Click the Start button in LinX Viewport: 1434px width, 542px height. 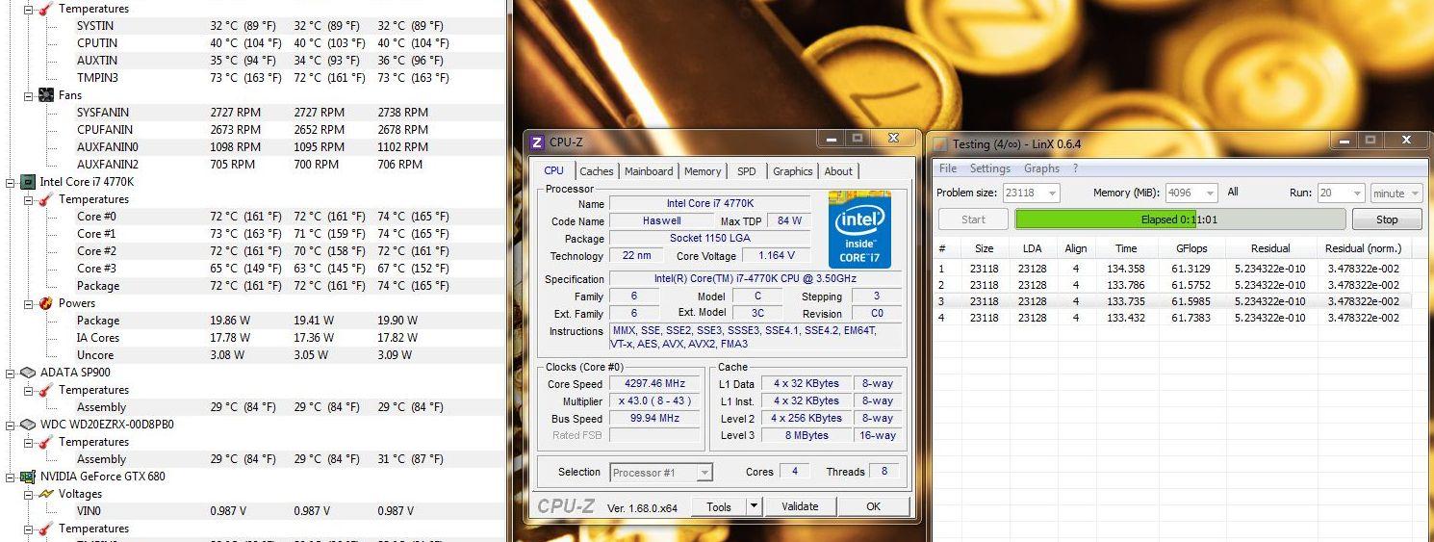click(973, 219)
